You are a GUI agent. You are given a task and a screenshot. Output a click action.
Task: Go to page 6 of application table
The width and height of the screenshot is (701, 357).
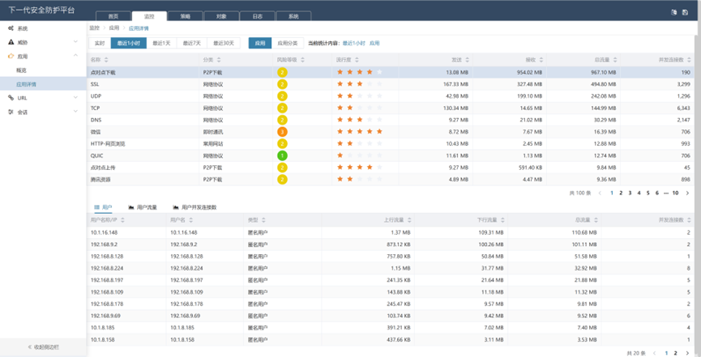point(656,193)
